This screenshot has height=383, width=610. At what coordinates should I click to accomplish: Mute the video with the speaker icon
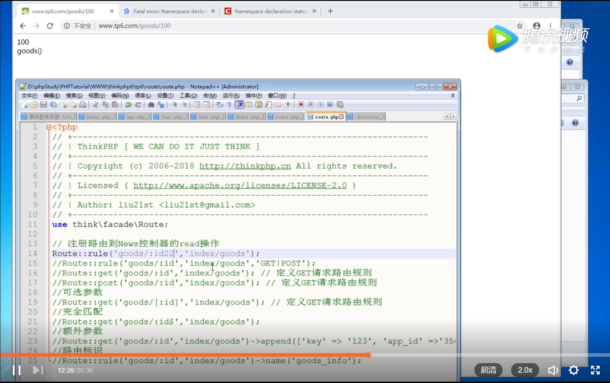[553, 370]
